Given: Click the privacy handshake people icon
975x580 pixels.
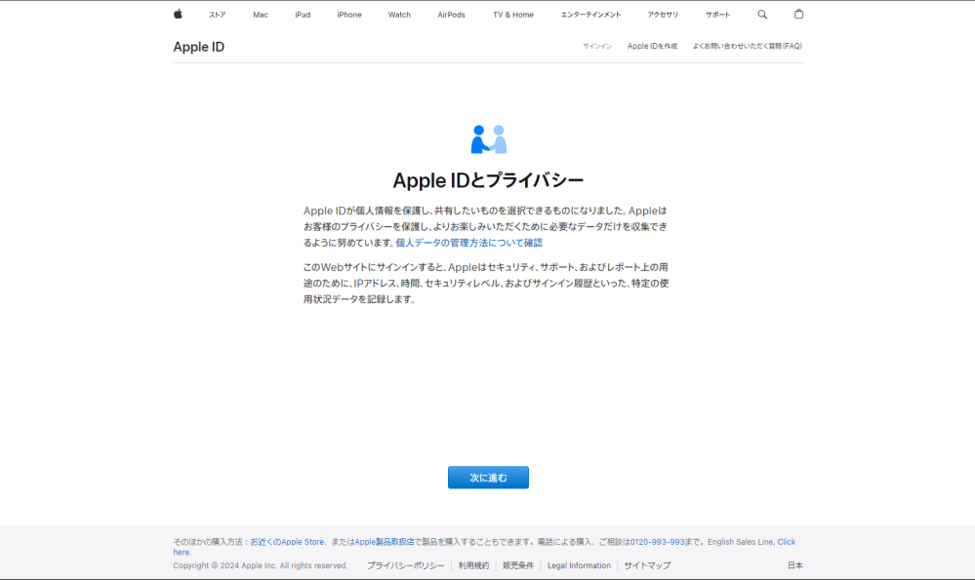Looking at the screenshot, I should (489, 139).
